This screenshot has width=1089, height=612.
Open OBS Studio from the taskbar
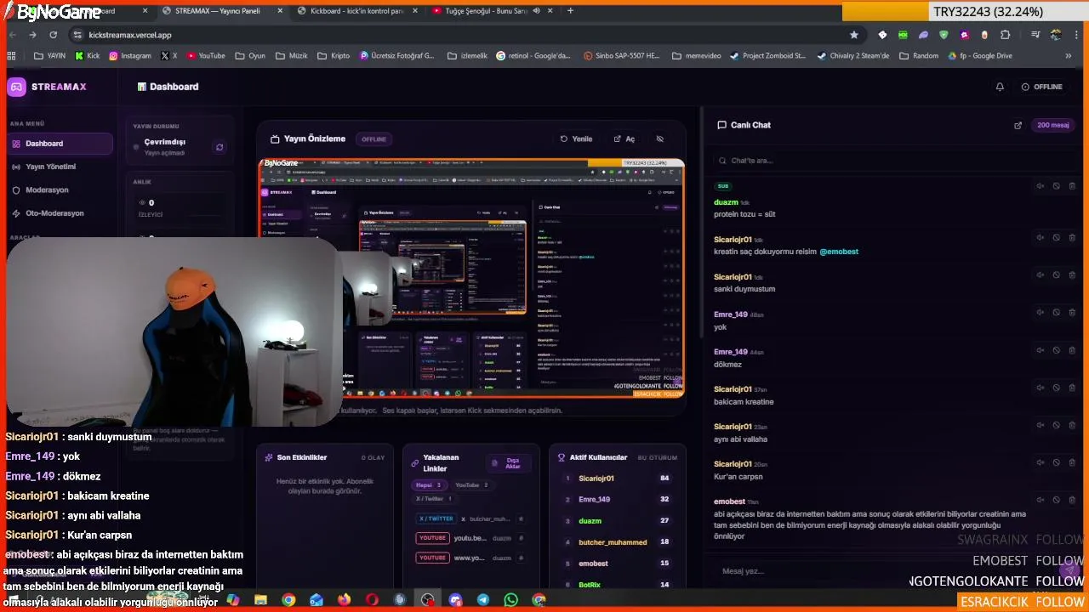pyautogui.click(x=427, y=599)
